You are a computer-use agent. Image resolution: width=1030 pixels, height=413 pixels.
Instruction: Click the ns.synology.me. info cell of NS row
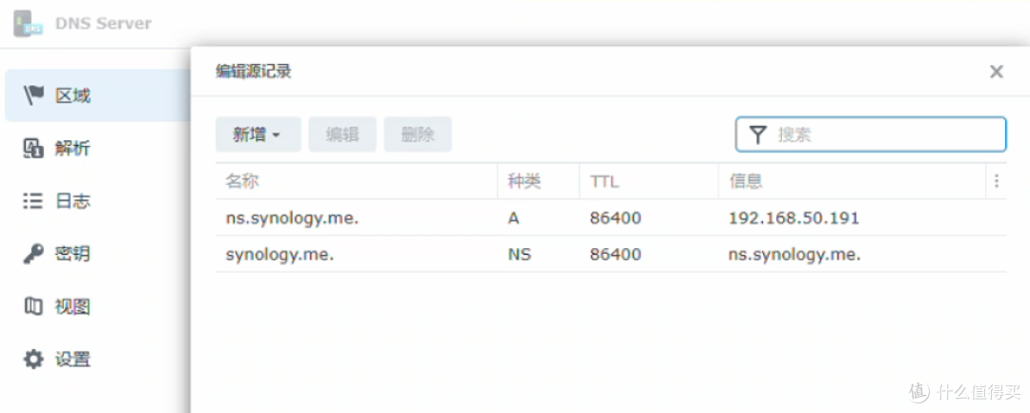coord(794,255)
